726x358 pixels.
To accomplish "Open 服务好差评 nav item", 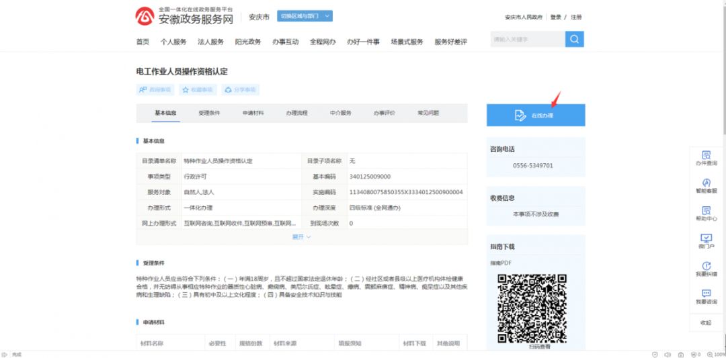I will pyautogui.click(x=450, y=42).
